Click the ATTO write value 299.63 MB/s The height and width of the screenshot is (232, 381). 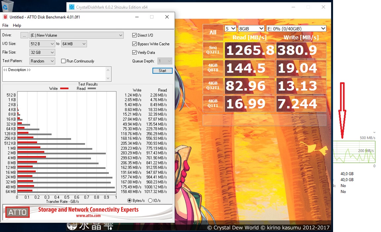pyautogui.click(x=131, y=158)
